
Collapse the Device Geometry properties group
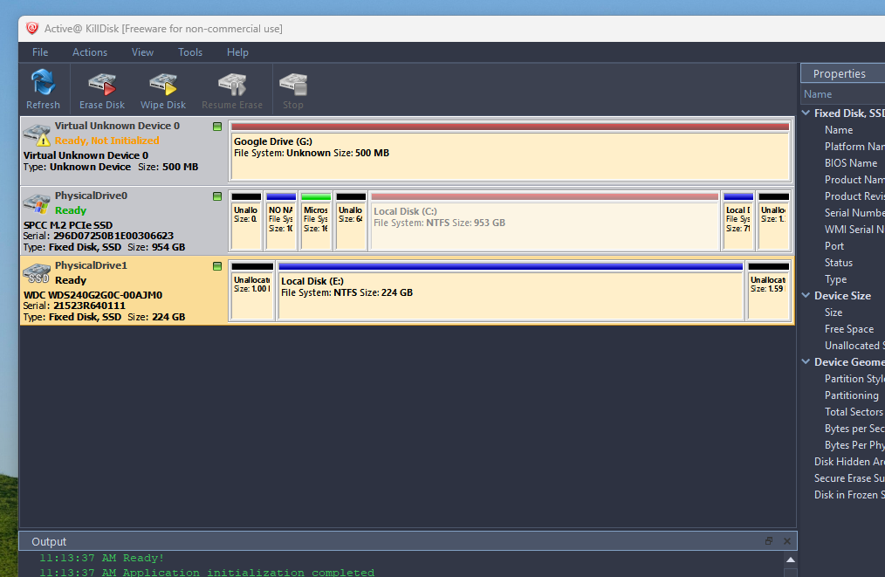click(806, 362)
